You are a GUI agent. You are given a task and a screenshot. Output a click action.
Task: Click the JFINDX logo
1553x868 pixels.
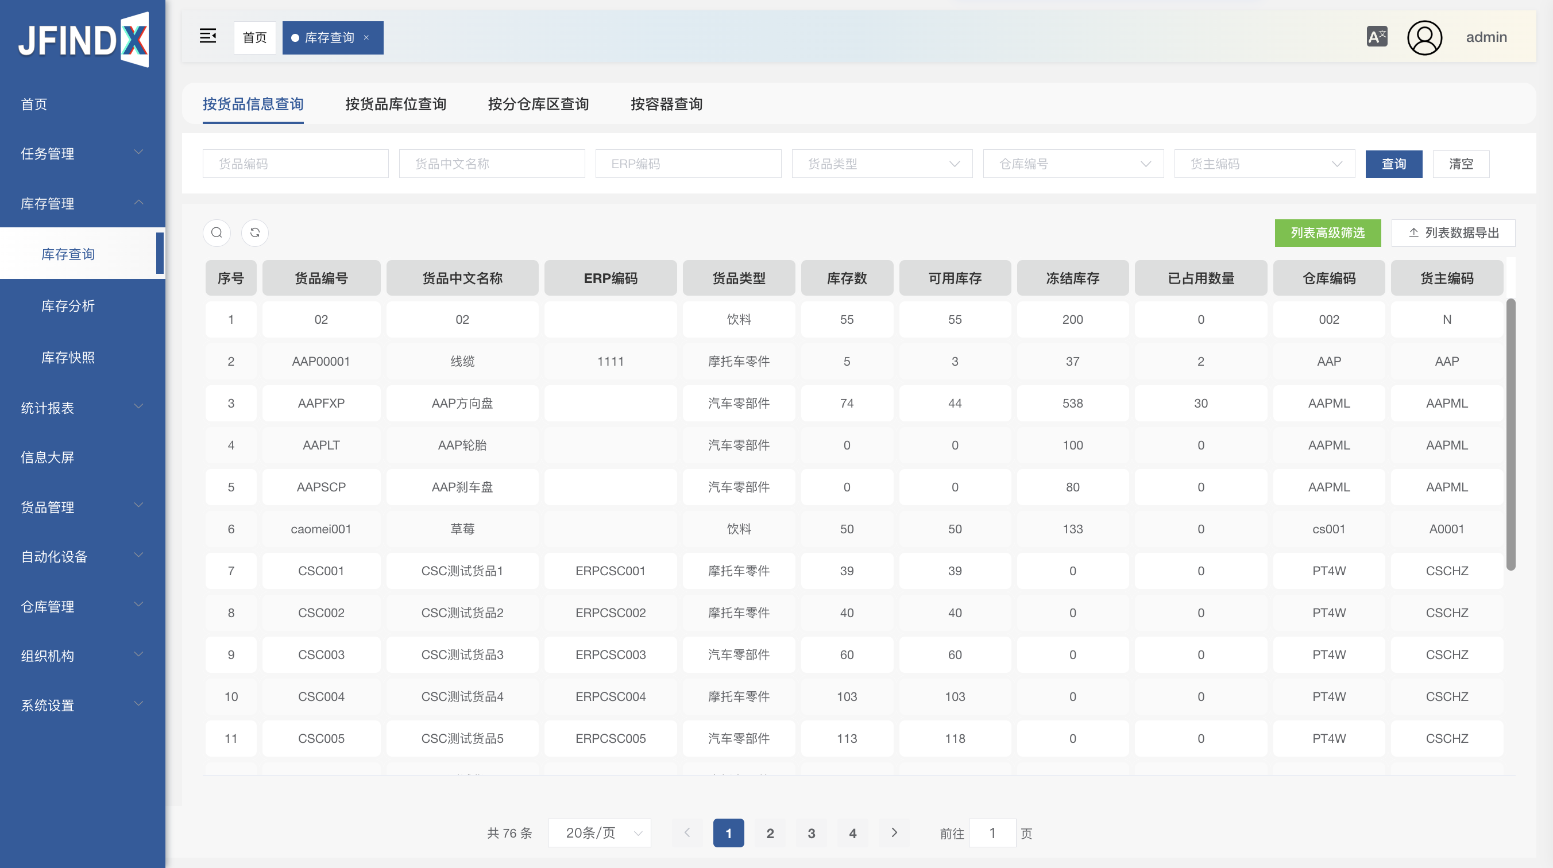point(83,40)
